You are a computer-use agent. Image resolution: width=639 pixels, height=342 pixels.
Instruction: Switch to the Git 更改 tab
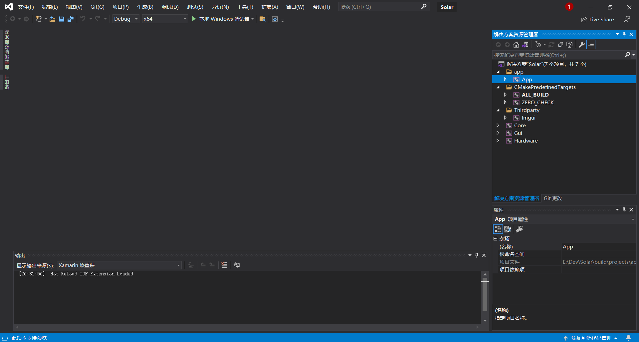coord(553,198)
